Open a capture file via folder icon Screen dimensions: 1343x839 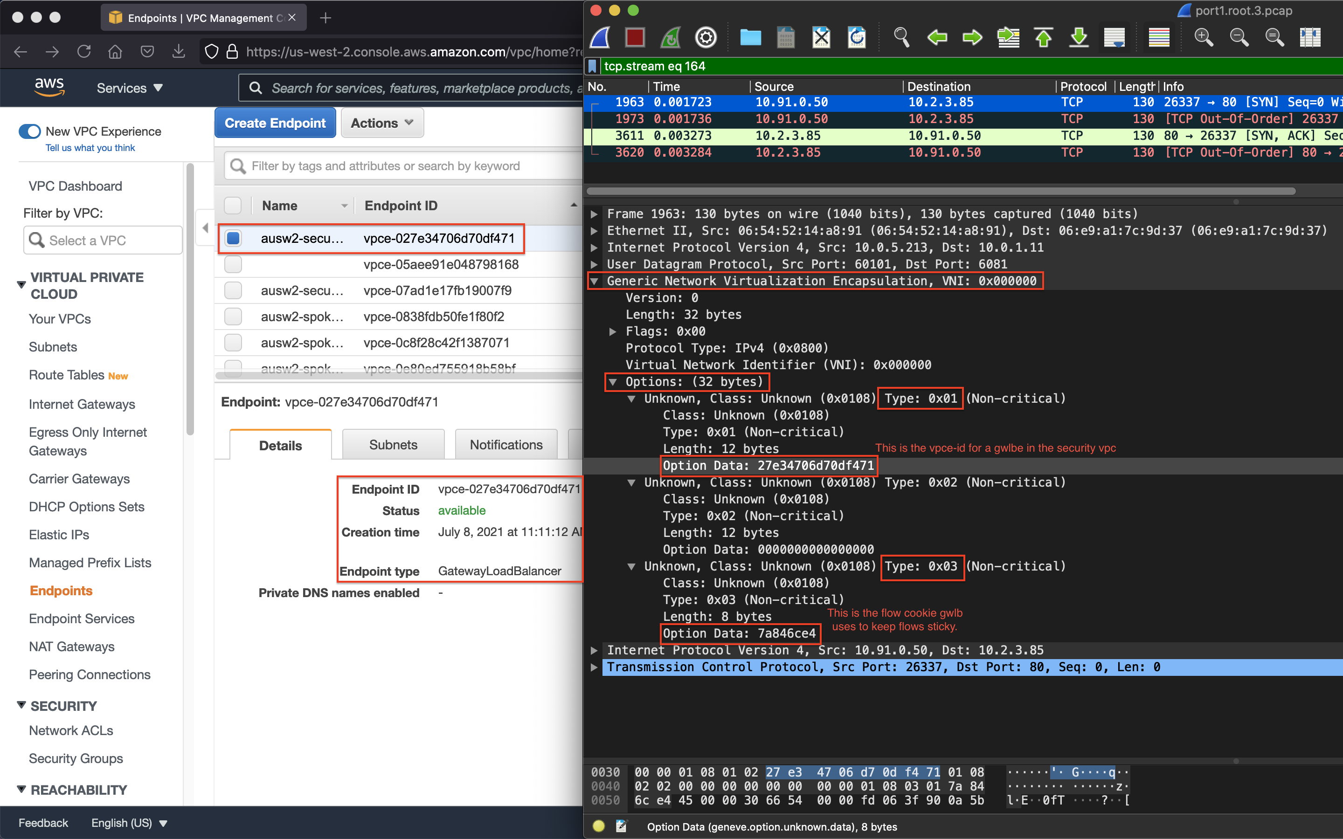point(750,38)
